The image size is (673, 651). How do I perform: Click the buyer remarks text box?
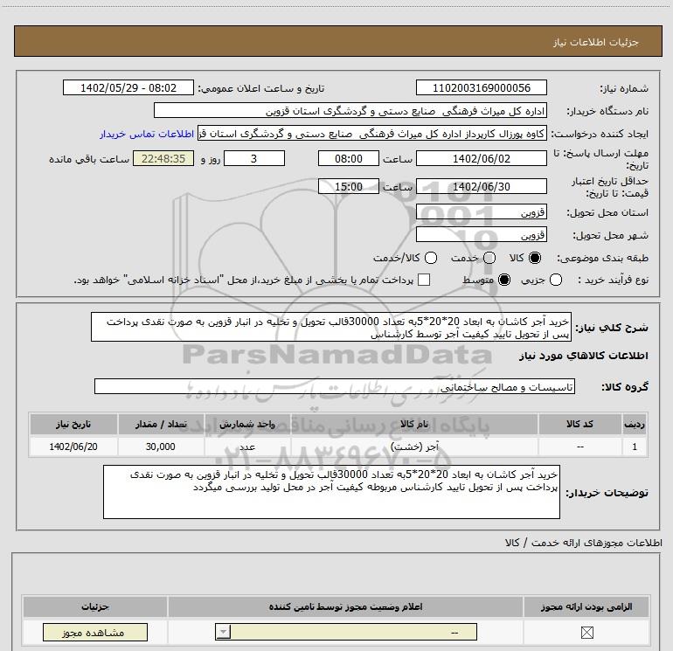click(x=331, y=492)
